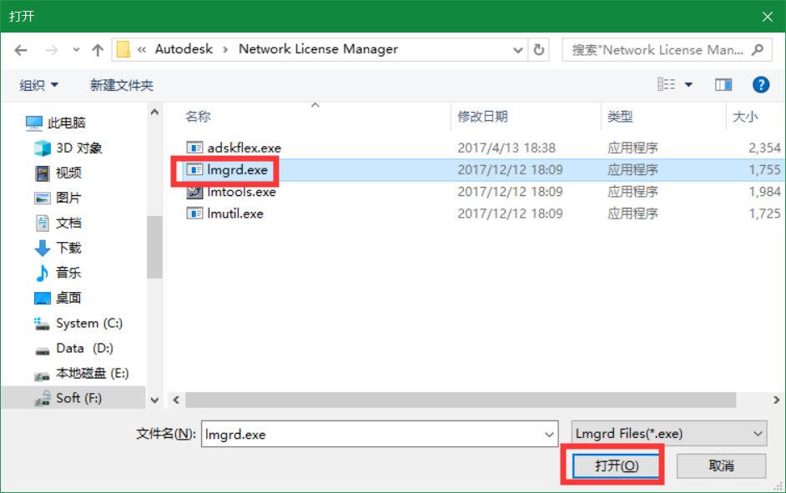The width and height of the screenshot is (786, 493).
Task: Select adskflex.exe file
Action: point(244,148)
